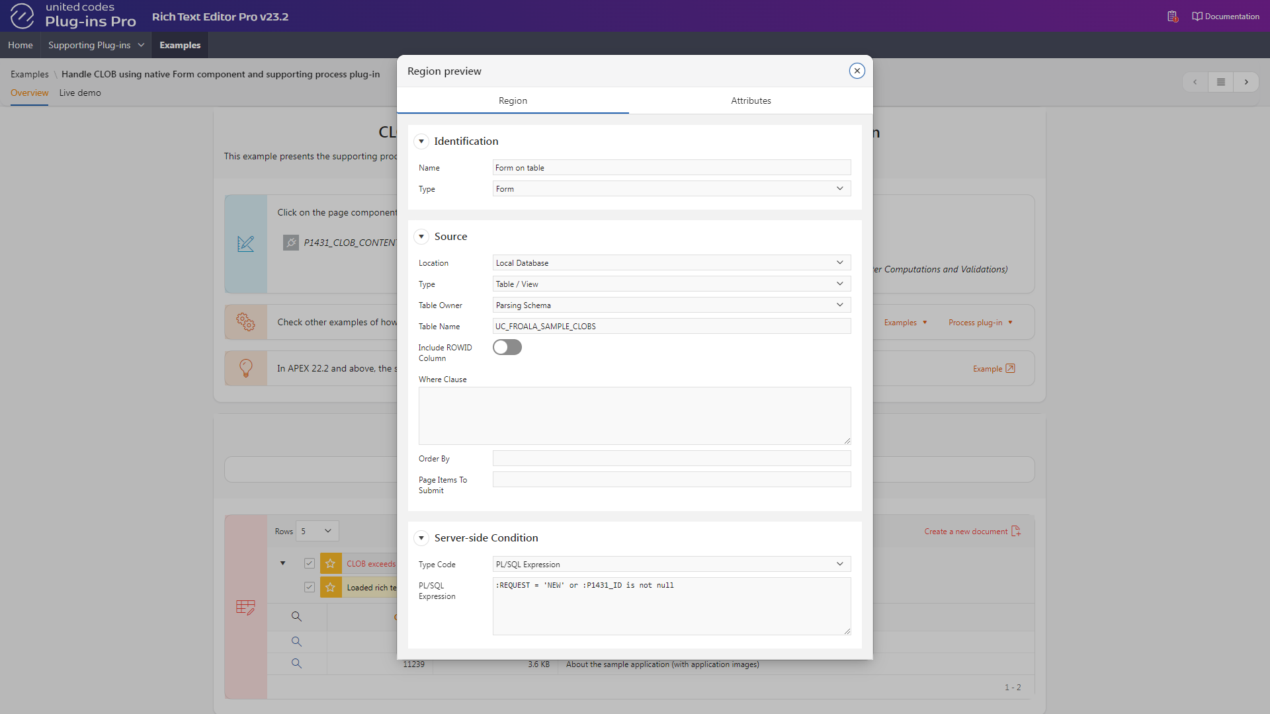Click the United Codes logo icon
1270x714 pixels.
pos(22,16)
